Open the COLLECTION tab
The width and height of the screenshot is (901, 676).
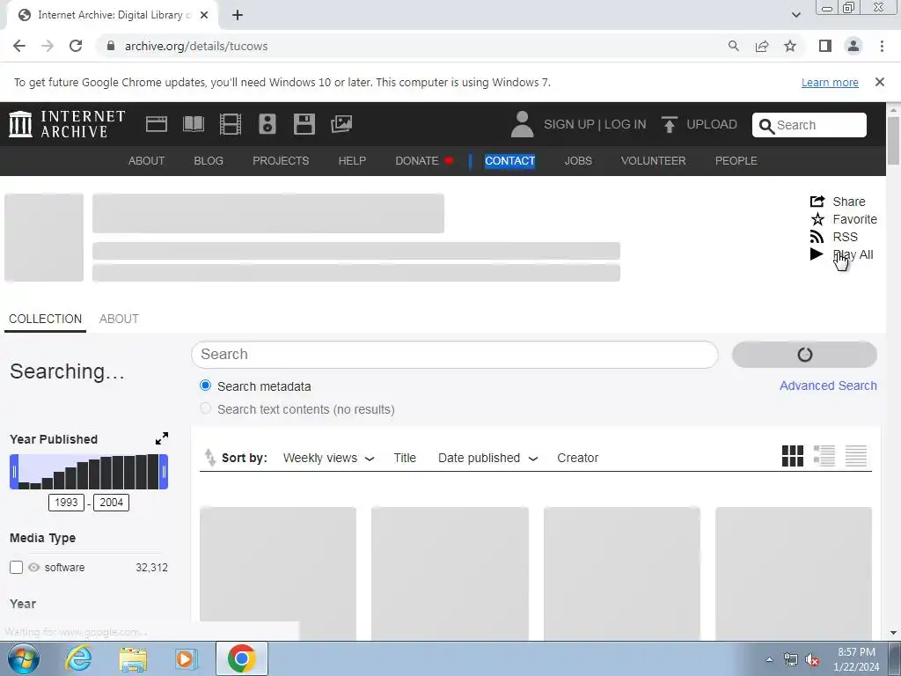(46, 319)
